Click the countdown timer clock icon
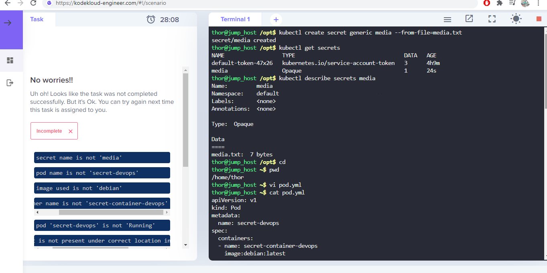The width and height of the screenshot is (547, 273). click(151, 19)
